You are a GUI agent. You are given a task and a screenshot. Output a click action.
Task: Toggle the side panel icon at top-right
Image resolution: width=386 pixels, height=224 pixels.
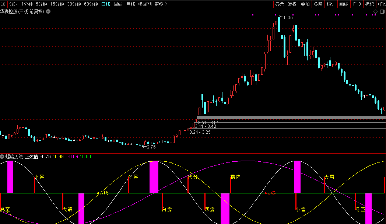pos(382,11)
